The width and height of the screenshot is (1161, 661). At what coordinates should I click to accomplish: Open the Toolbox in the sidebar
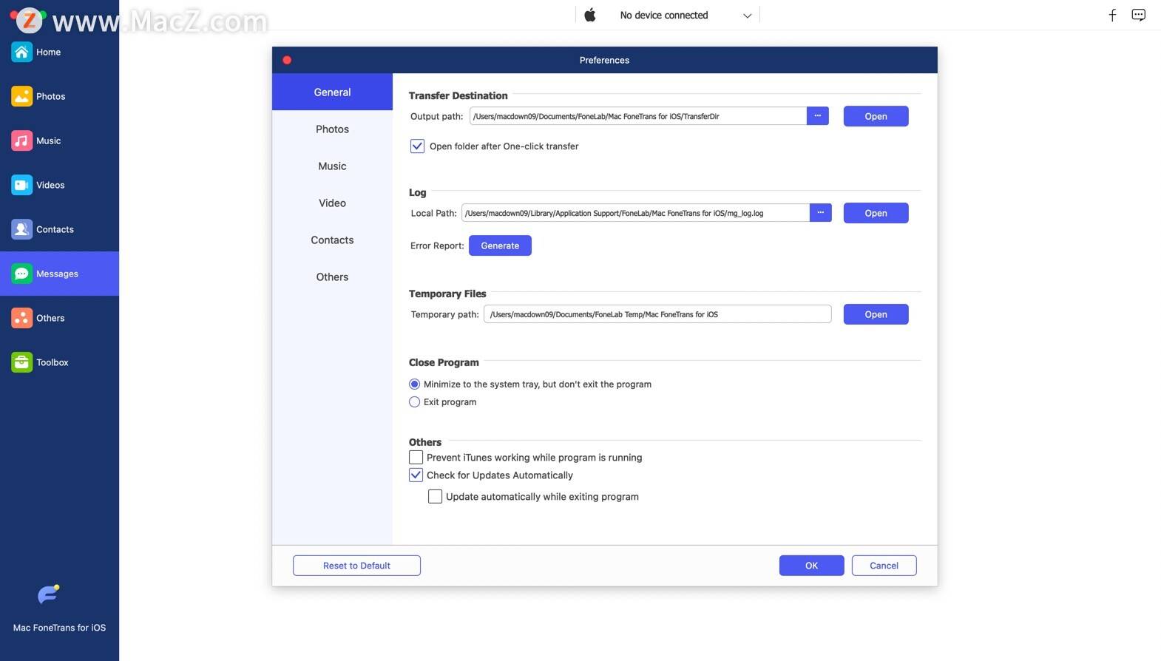click(x=59, y=362)
